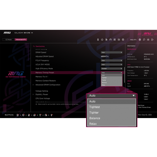Open the FCLK Frequency dropdown

pyautogui.click(x=111, y=61)
